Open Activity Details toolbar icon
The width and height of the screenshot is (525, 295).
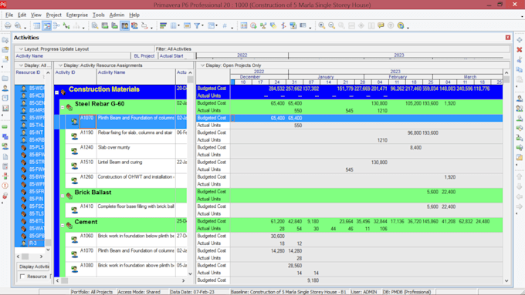(95, 25)
